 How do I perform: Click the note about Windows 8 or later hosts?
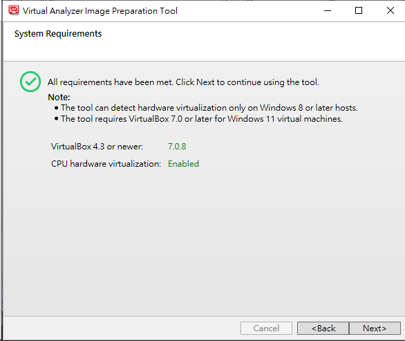[209, 107]
